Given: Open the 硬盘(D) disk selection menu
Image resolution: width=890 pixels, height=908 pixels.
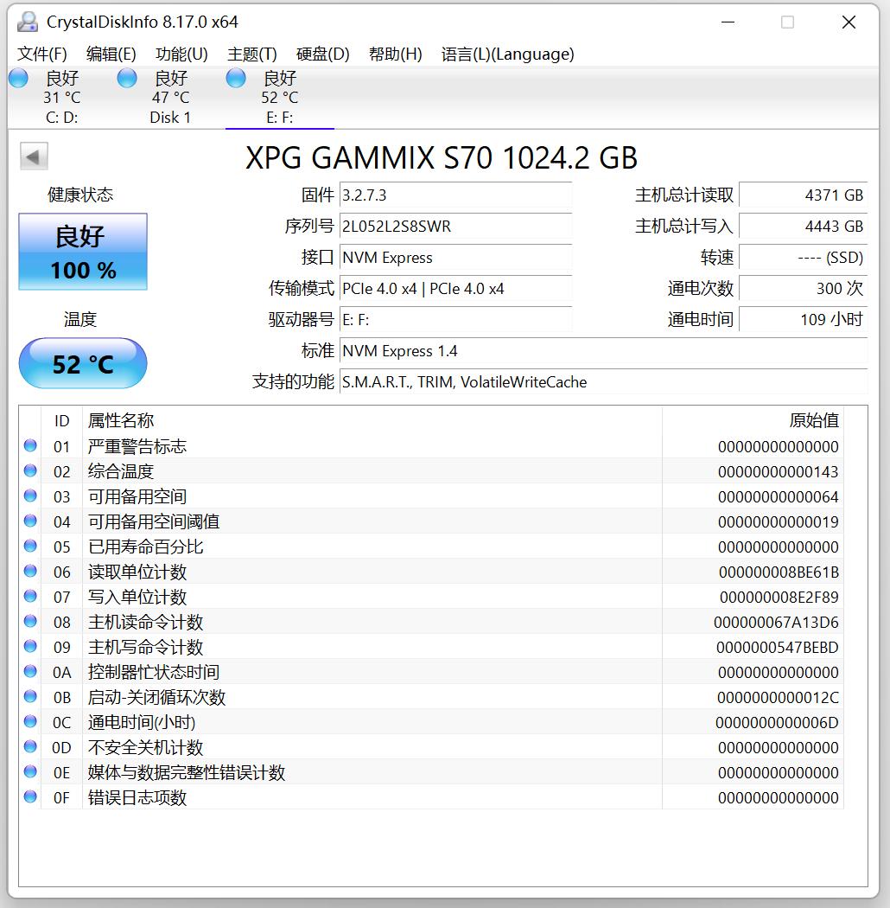Looking at the screenshot, I should [x=321, y=54].
